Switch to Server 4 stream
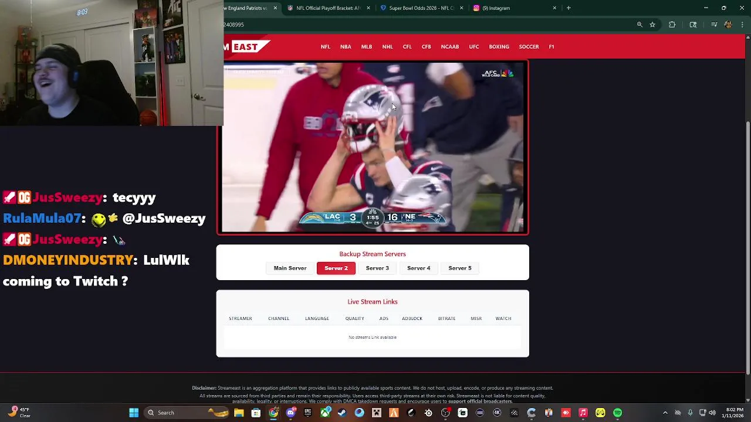This screenshot has width=751, height=422. point(419,268)
